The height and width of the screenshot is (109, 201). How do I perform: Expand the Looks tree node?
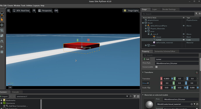[146, 46]
